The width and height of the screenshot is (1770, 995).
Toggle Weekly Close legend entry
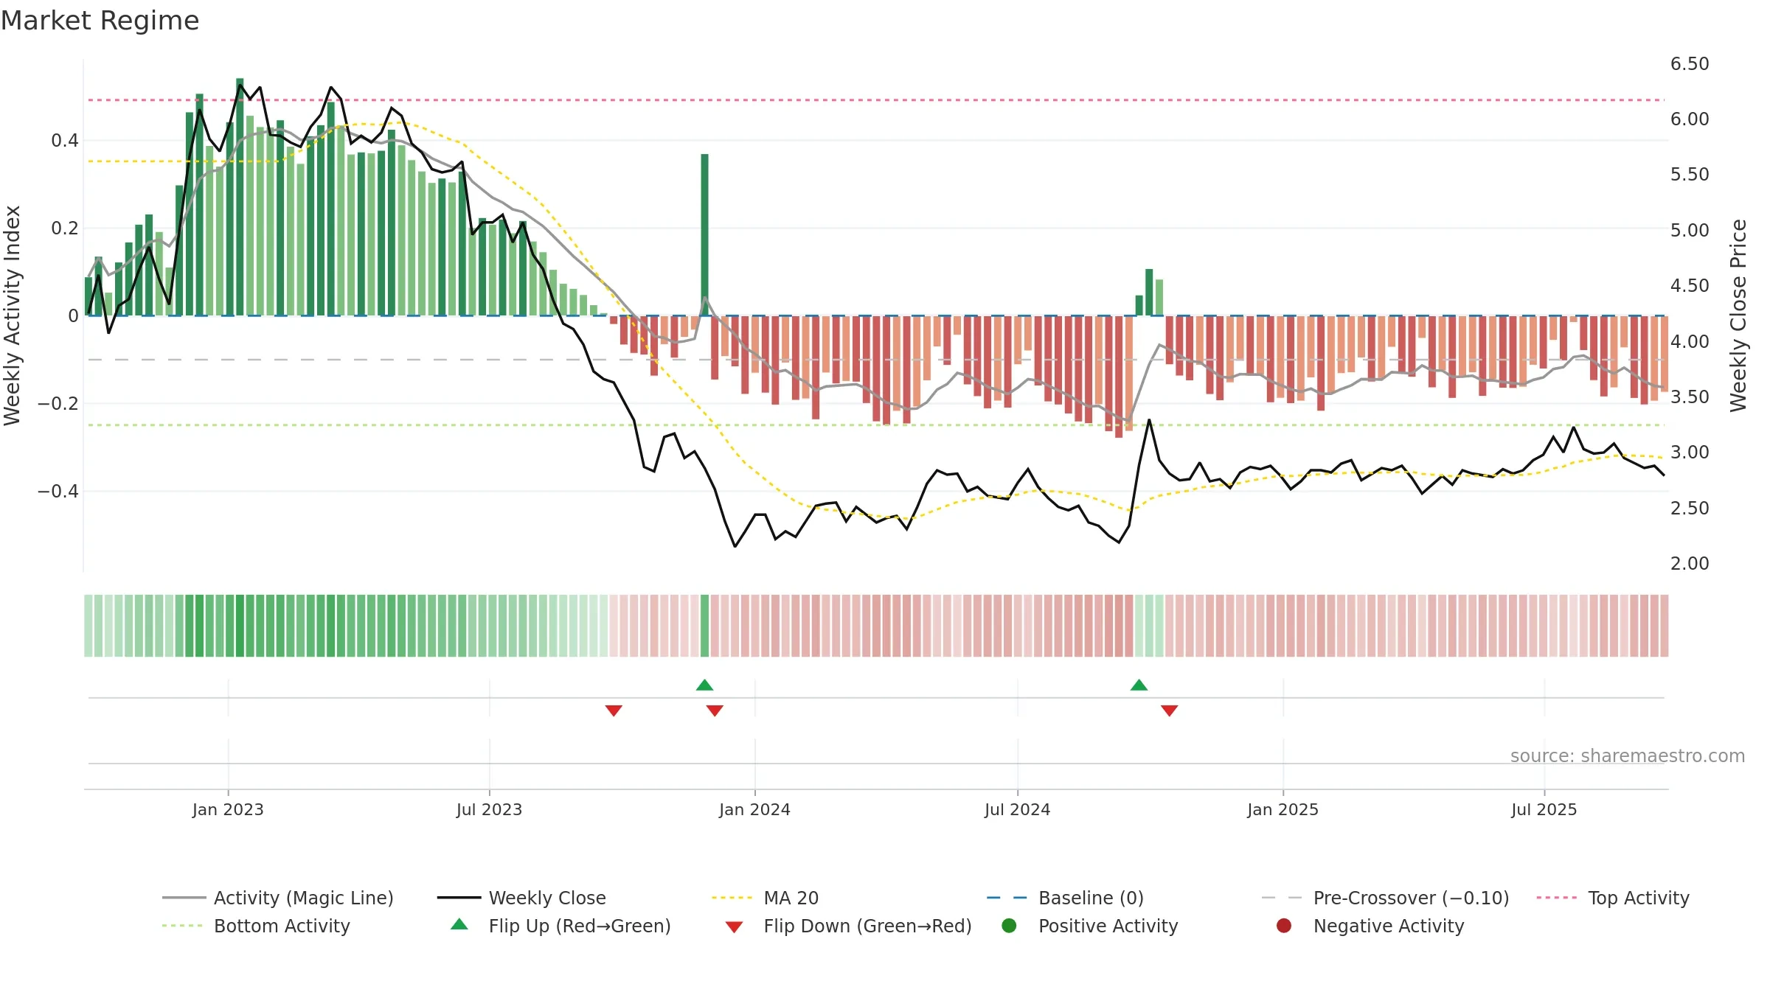click(x=521, y=898)
